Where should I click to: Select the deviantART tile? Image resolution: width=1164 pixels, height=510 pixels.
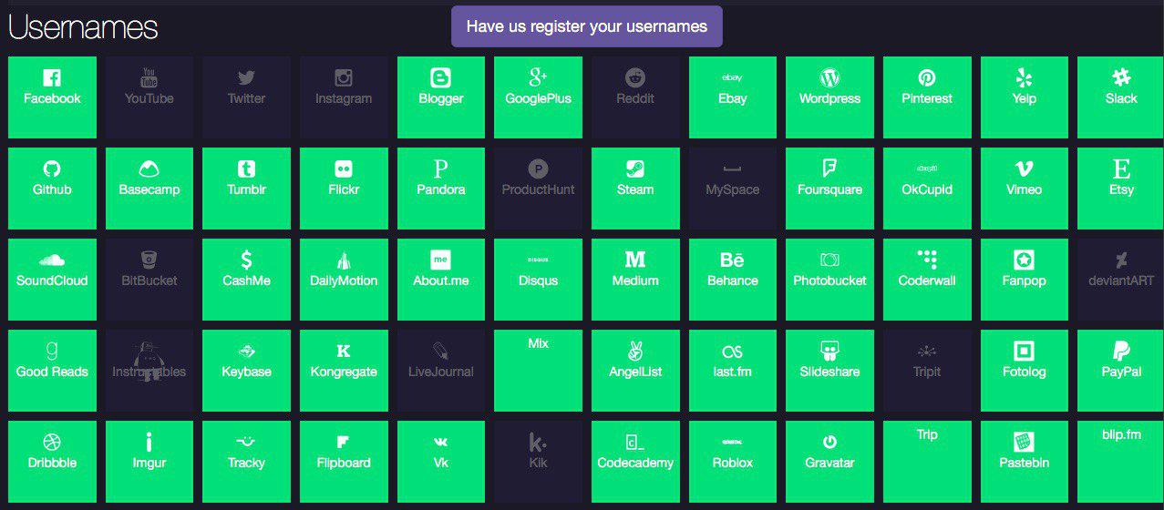tap(1121, 280)
